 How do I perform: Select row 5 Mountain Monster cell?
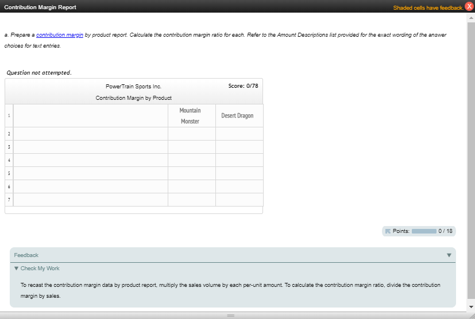pos(192,173)
